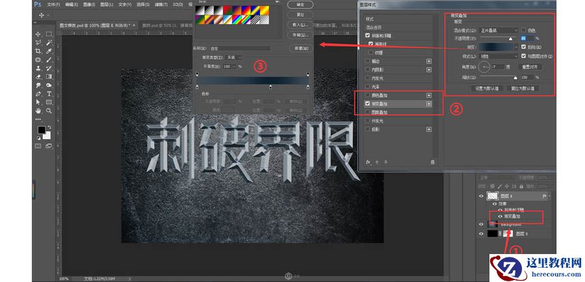This screenshot has width=585, height=282.
Task: Click the fx icon in Layer Style dialog
Action: pos(368,162)
